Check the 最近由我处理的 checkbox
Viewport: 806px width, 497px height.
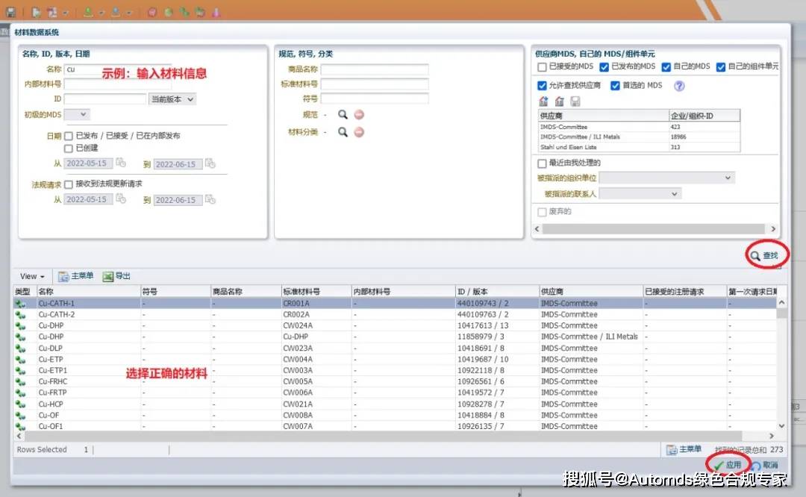click(x=541, y=163)
